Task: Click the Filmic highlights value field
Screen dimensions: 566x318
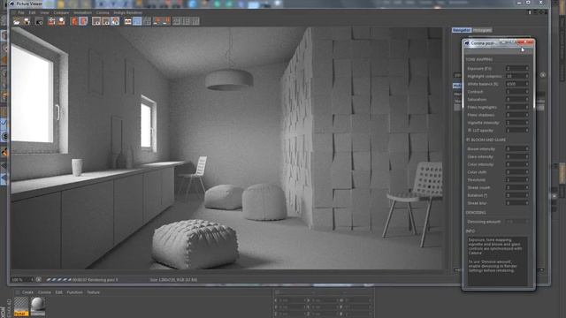Action: [x=517, y=107]
